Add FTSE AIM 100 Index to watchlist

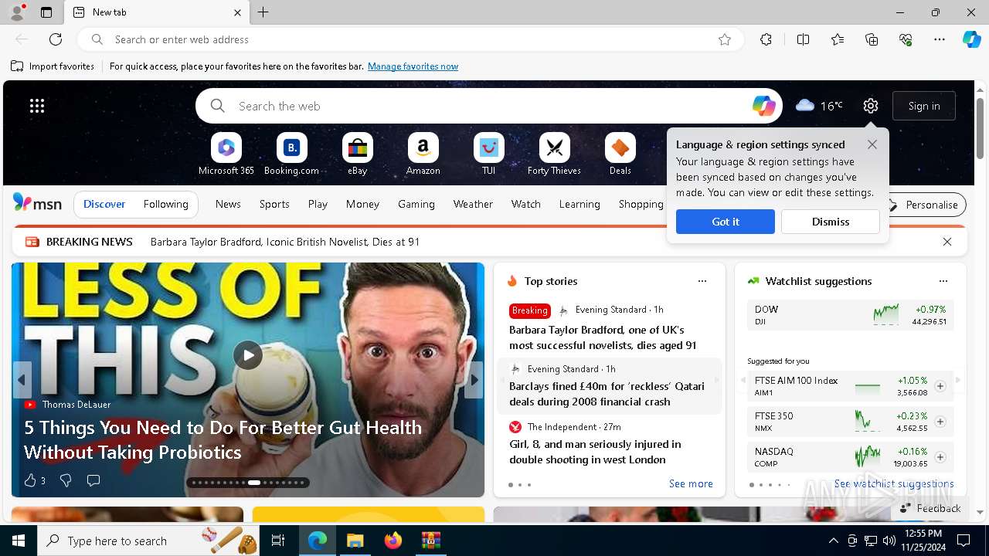coord(940,386)
